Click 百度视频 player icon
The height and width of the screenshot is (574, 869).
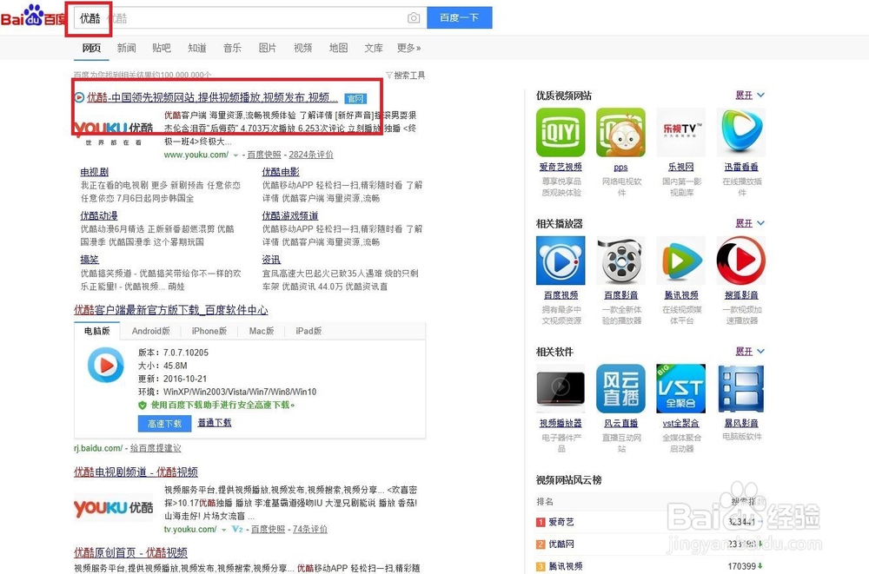pyautogui.click(x=561, y=261)
